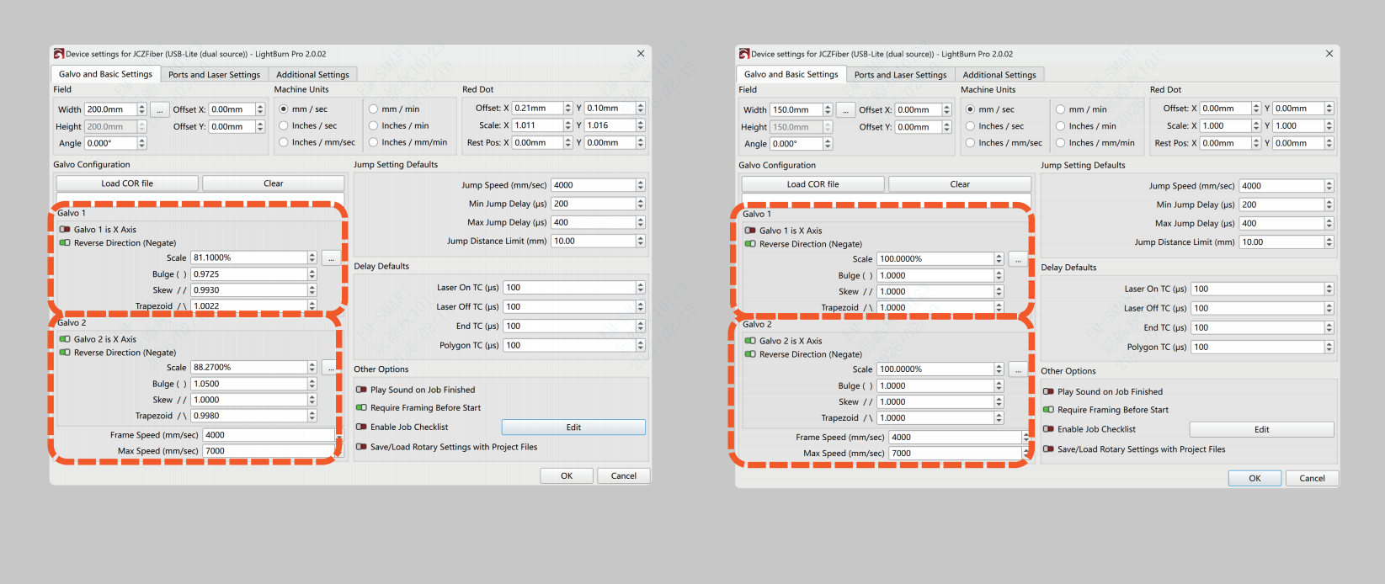Open Ports and Laser Settings tab in right window

(x=900, y=75)
